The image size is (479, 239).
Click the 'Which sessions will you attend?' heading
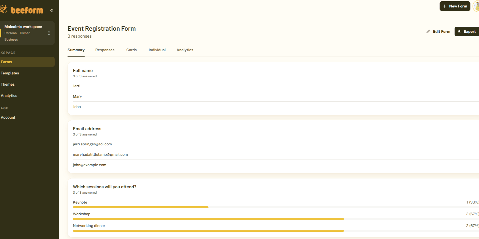point(105,187)
